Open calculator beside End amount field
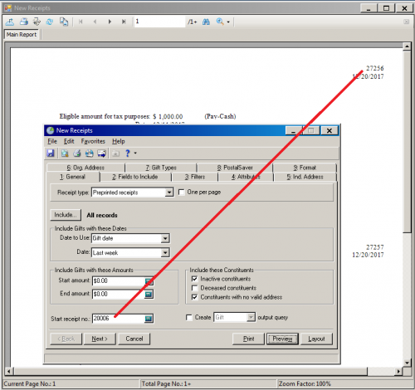This screenshot has width=415, height=390. [x=149, y=295]
